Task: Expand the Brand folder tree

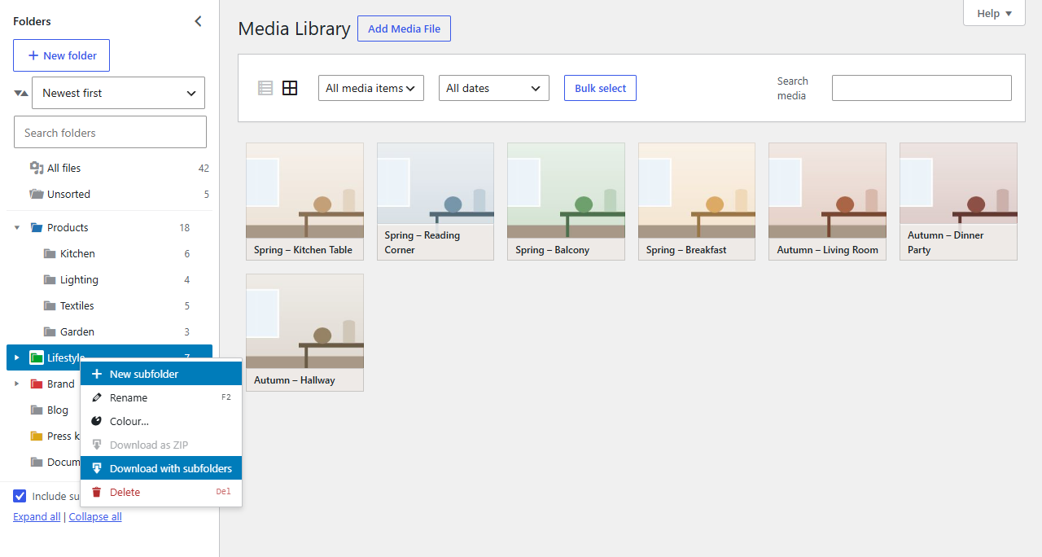Action: (17, 384)
